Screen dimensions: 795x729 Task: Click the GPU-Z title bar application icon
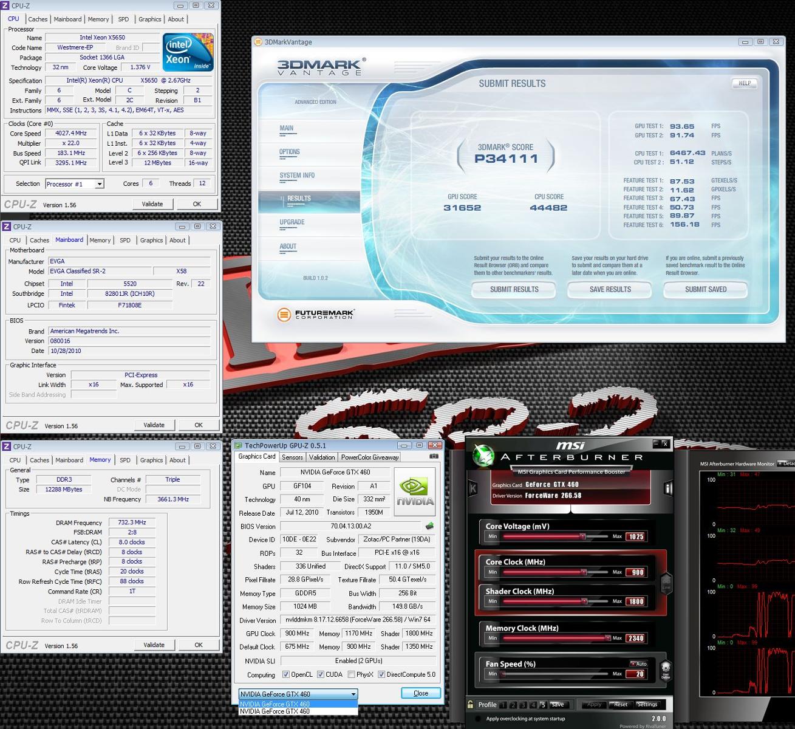pos(239,446)
